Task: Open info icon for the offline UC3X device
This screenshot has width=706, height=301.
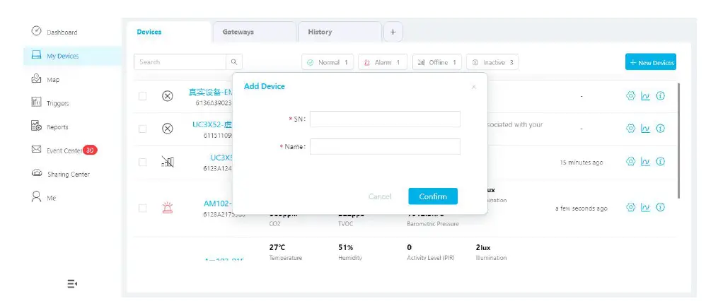Action: [x=660, y=162]
